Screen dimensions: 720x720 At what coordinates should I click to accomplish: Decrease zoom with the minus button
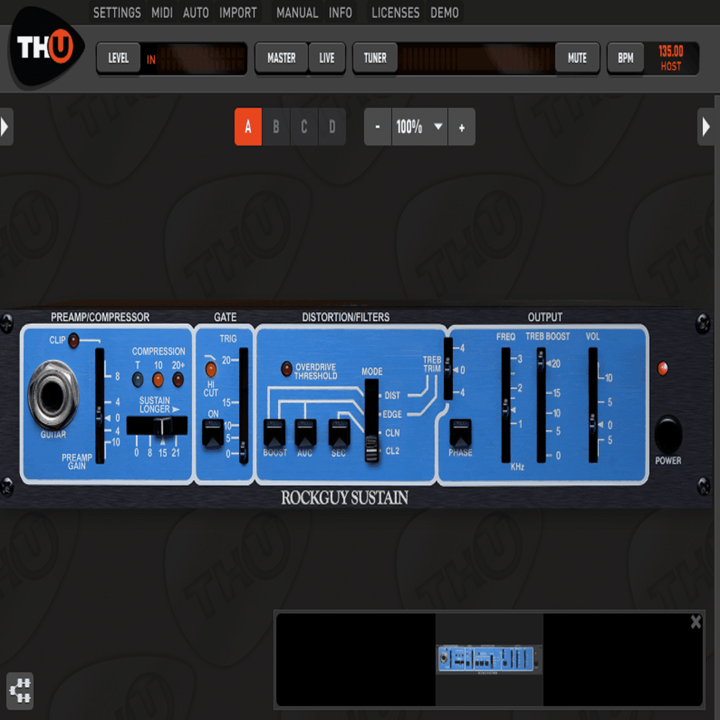click(x=378, y=127)
